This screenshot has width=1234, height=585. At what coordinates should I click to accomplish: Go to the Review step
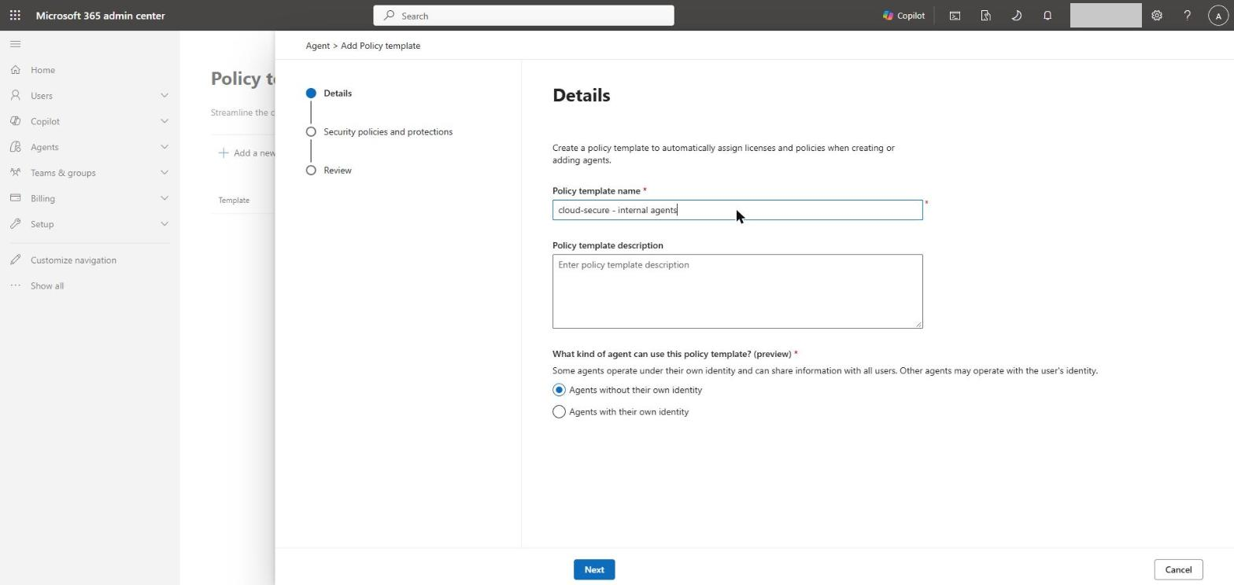[x=329, y=170]
